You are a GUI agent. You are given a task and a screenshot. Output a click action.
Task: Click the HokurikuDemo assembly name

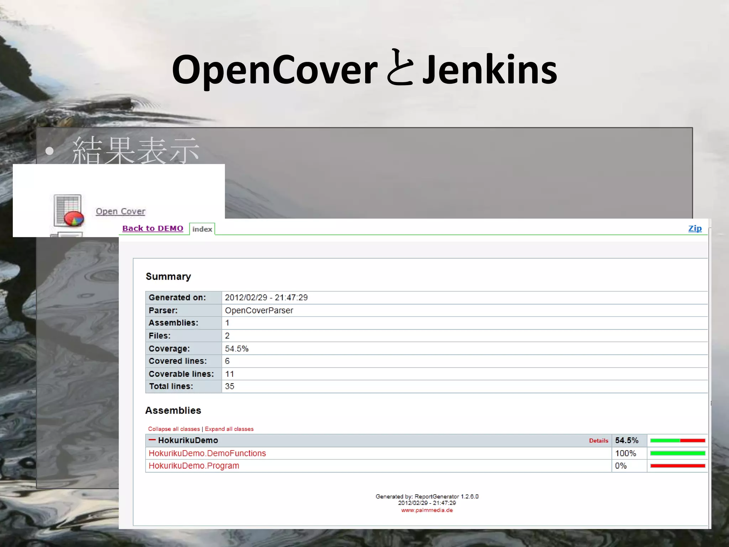coord(188,440)
